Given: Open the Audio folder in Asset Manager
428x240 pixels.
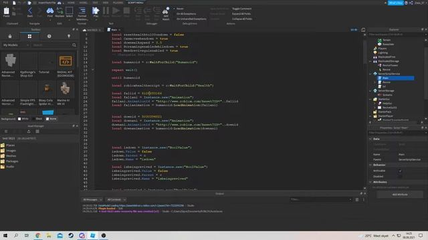Looking at the screenshot, I should point(7,167).
